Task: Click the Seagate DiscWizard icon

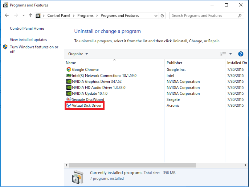Action: (69, 99)
